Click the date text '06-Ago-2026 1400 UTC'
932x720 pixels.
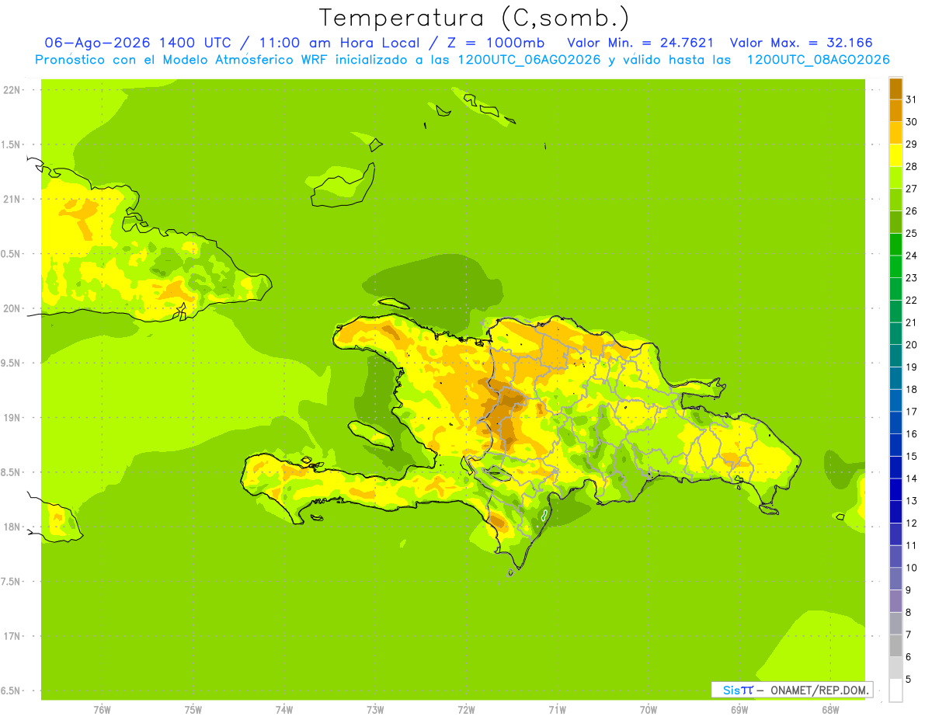click(x=138, y=43)
